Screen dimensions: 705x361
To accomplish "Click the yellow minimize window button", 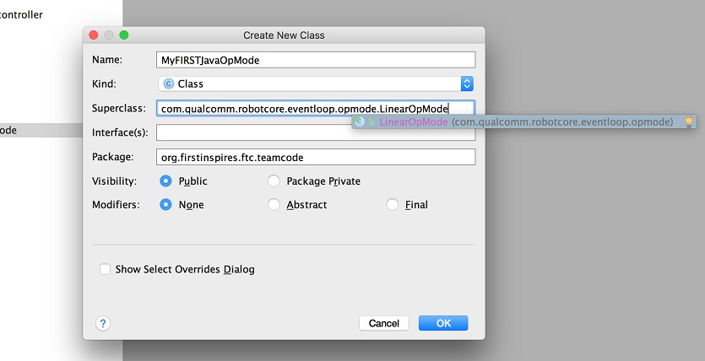I will coord(109,35).
